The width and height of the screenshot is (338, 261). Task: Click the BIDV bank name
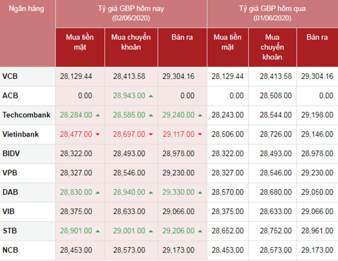pyautogui.click(x=11, y=154)
